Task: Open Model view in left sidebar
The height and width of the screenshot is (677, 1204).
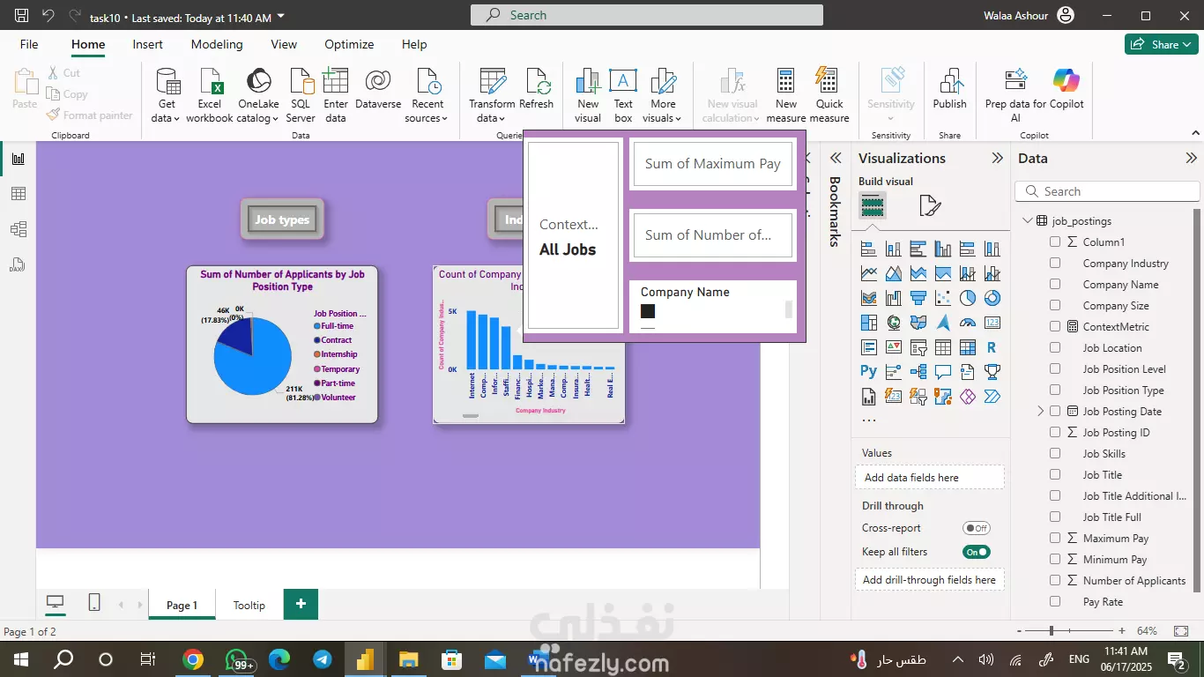Action: pos(19,229)
